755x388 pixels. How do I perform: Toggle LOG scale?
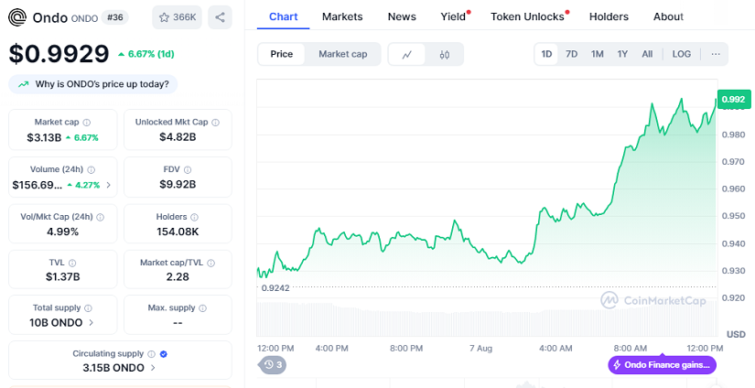[681, 54]
